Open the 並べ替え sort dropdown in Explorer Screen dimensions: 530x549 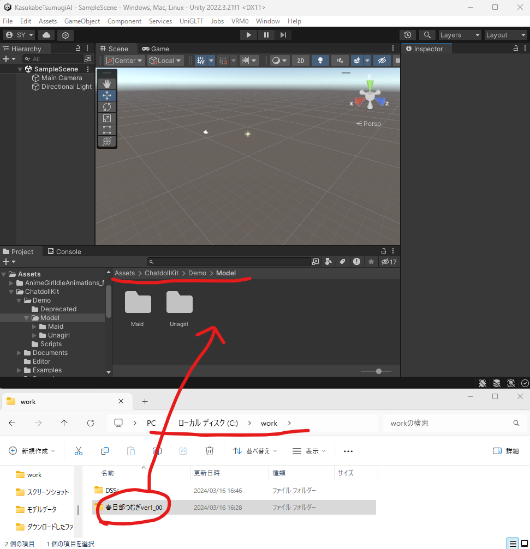click(255, 451)
